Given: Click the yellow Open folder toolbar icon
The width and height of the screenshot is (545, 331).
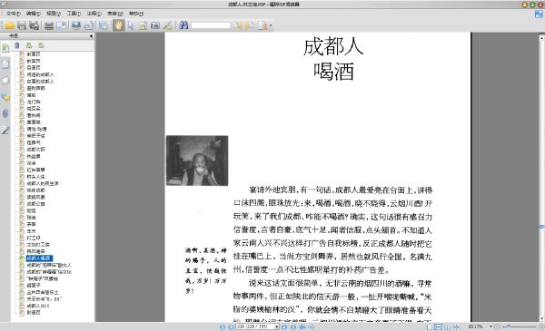Looking at the screenshot, I should pos(9,25).
